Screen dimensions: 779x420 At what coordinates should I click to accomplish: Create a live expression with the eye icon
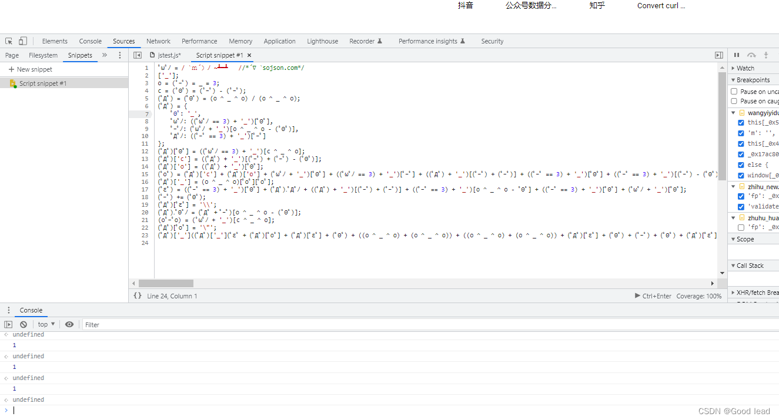(x=69, y=324)
